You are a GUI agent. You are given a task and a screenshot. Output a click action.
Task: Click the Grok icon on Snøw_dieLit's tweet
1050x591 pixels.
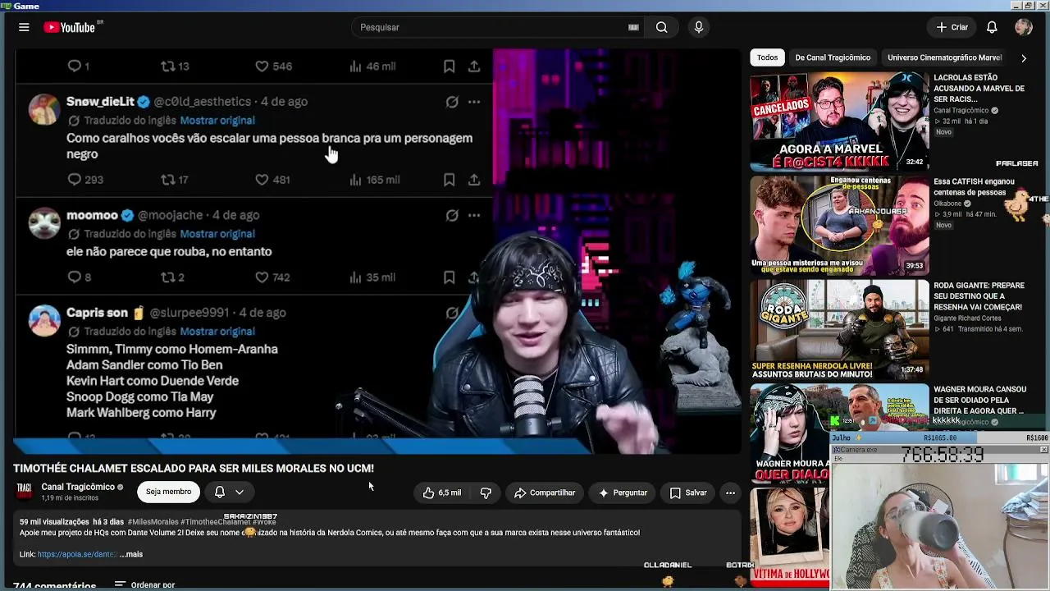tap(452, 102)
